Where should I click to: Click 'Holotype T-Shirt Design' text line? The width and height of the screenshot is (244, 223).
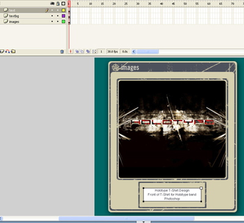[172, 191]
